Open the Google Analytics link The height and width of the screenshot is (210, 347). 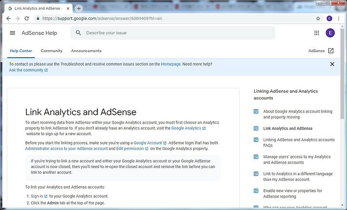[x=188, y=128]
